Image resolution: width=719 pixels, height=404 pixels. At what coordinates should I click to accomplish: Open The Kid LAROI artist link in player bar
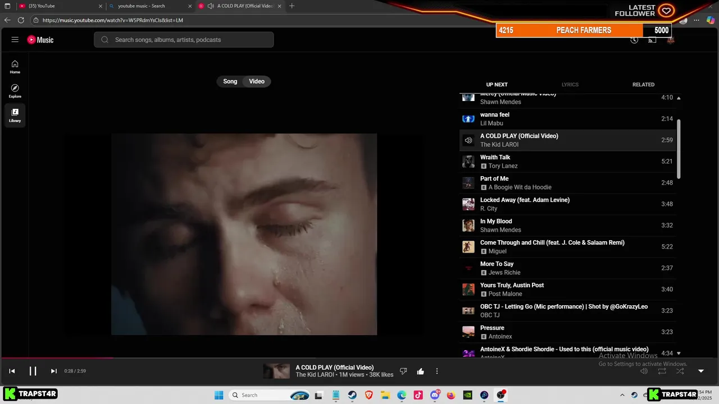coord(313,375)
